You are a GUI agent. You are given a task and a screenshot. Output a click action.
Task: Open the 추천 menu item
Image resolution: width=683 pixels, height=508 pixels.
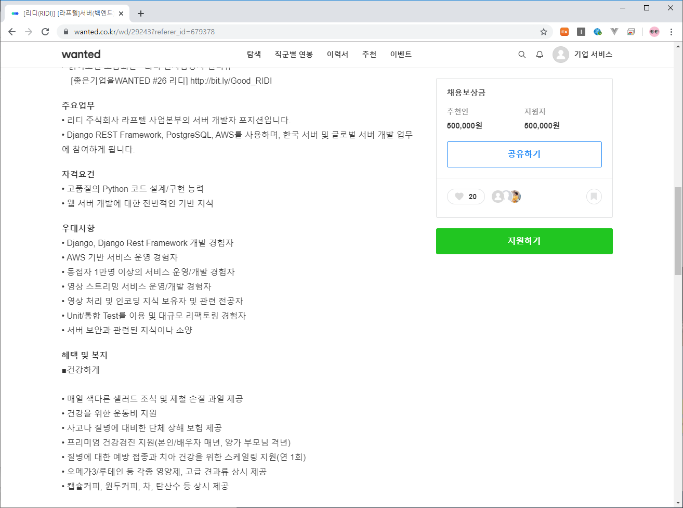pos(369,54)
